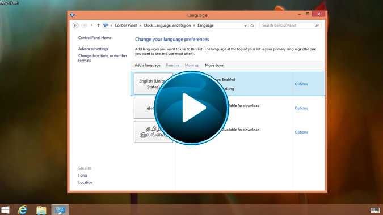The height and width of the screenshot is (215, 383).
Task: Open File Explorer from the taskbar
Action: tap(41, 210)
